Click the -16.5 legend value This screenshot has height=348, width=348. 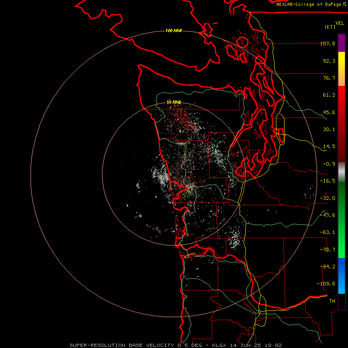point(328,181)
